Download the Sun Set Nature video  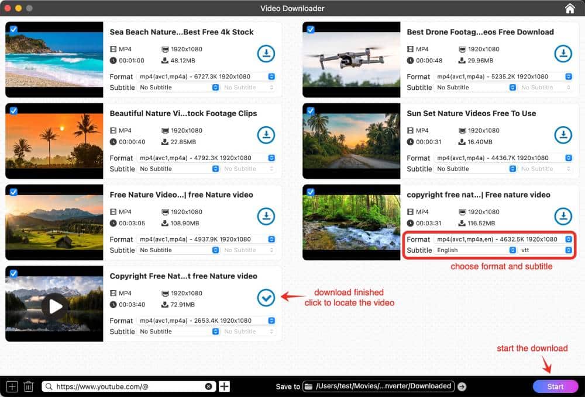tap(563, 134)
